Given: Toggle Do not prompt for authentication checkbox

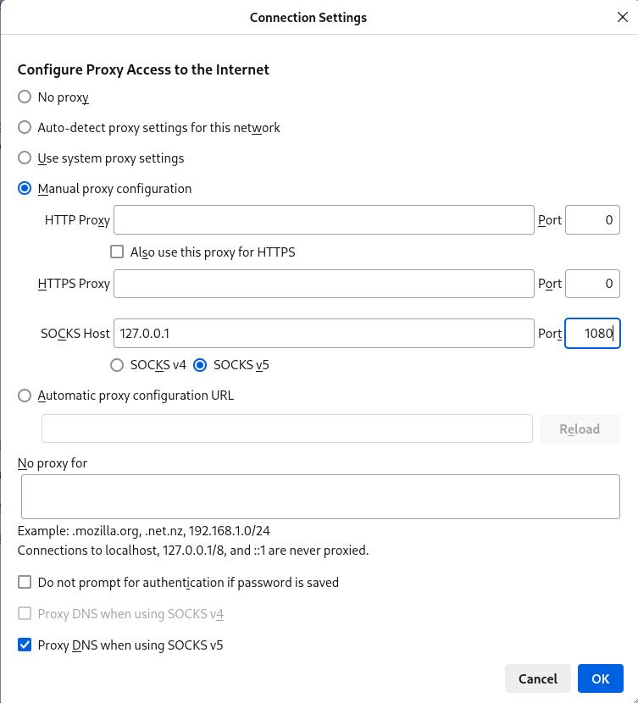Looking at the screenshot, I should click(25, 583).
